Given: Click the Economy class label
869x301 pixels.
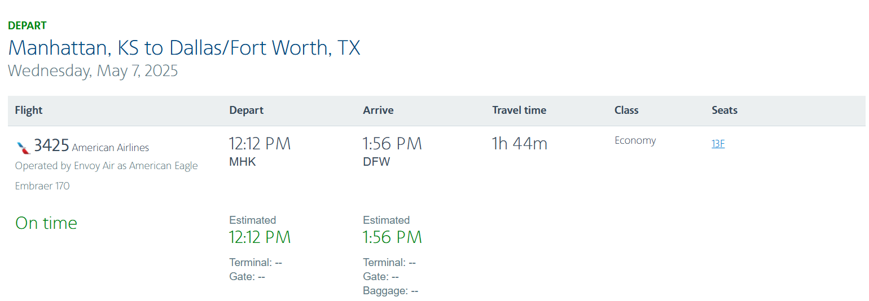Looking at the screenshot, I should point(635,140).
